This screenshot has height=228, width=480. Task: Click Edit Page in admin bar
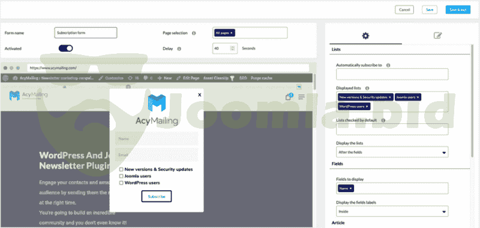188,78
